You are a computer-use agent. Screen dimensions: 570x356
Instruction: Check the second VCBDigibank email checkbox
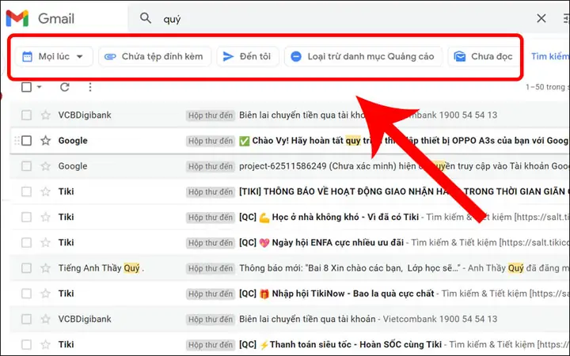click(x=27, y=319)
